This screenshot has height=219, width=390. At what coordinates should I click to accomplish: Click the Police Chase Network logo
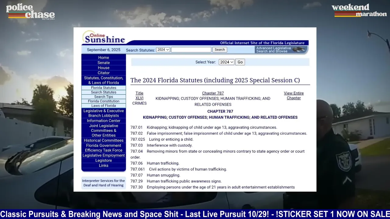click(x=30, y=12)
